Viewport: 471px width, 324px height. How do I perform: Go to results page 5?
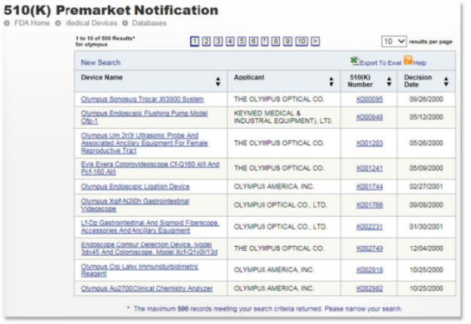(242, 42)
